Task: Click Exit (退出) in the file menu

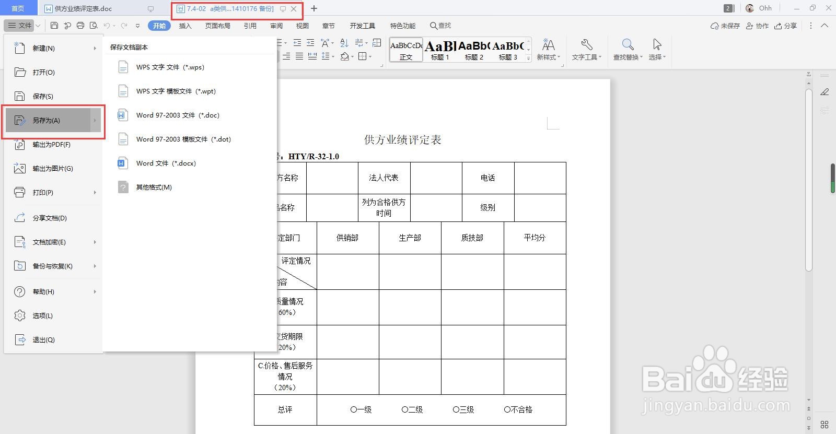Action: pos(53,340)
